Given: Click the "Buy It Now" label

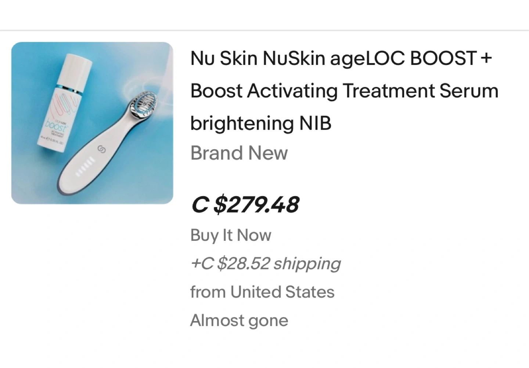Looking at the screenshot, I should tap(231, 235).
